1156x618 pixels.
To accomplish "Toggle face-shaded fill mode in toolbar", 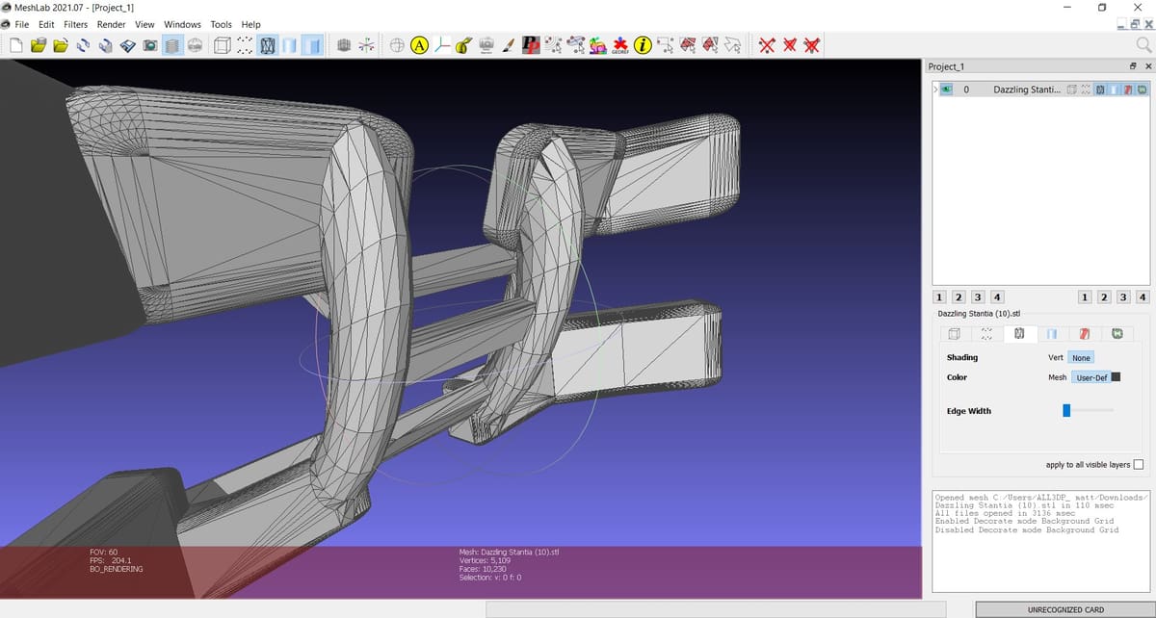I will point(312,45).
